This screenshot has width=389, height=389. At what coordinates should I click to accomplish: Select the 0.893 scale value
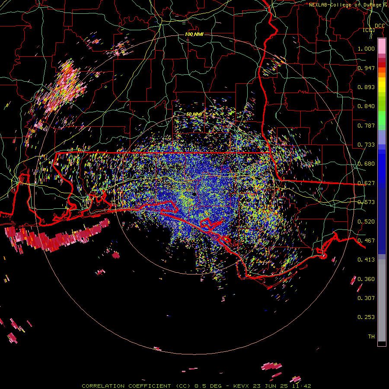[x=366, y=87]
